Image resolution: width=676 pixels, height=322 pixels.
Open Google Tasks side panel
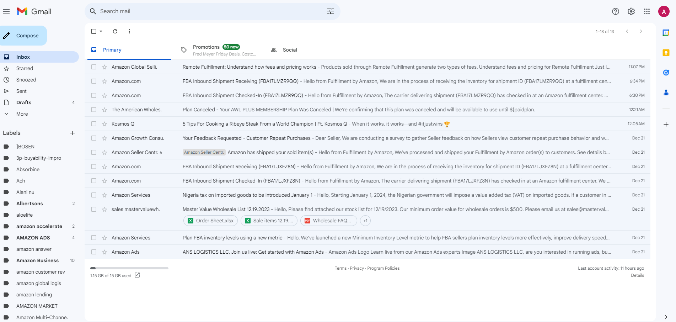(666, 73)
